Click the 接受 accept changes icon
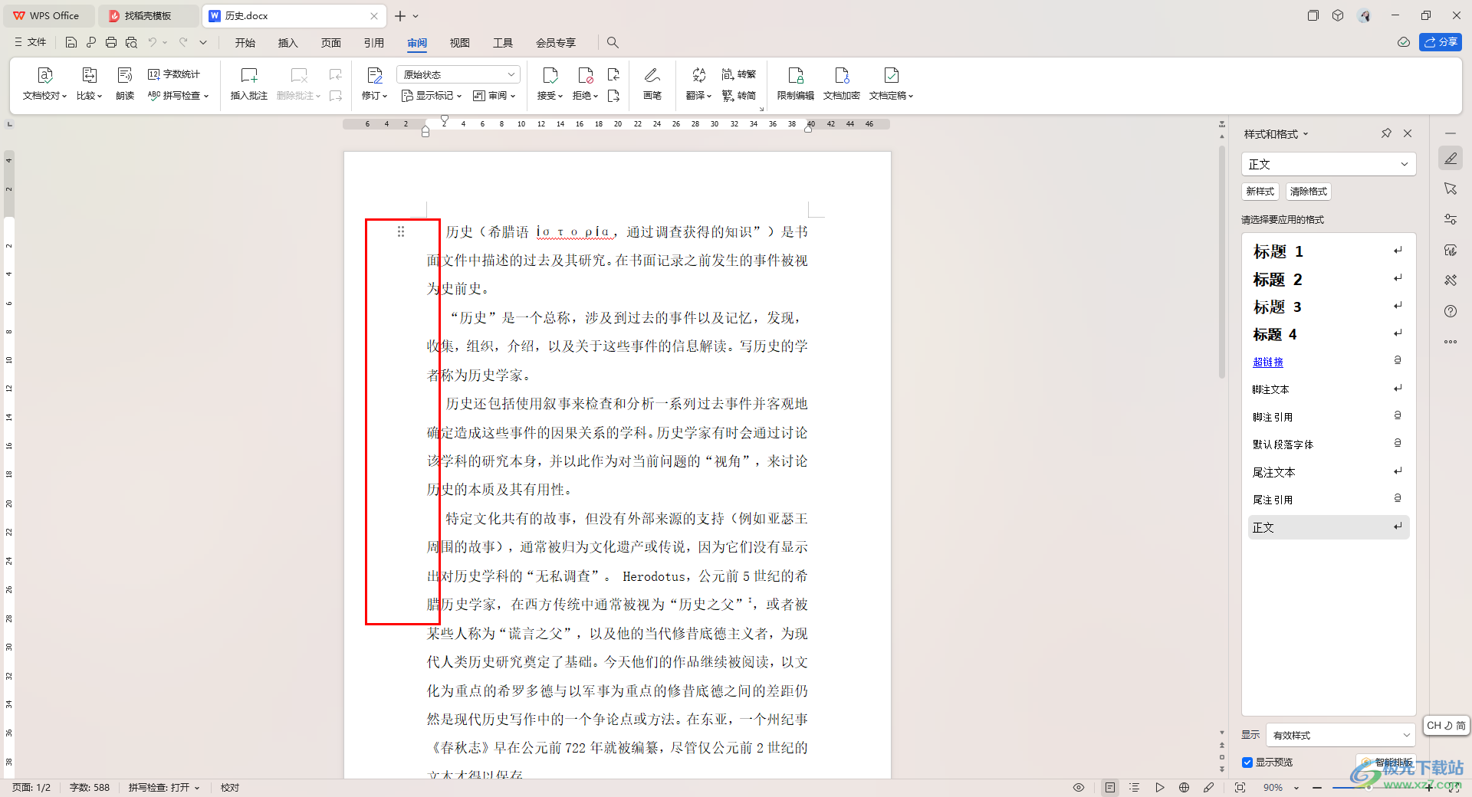The image size is (1472, 797). point(550,75)
